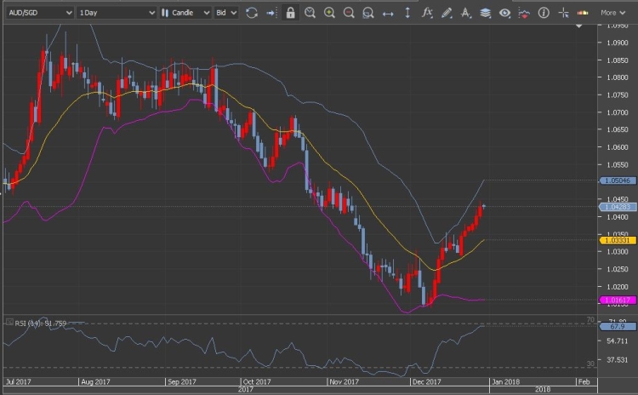
Task: Select the pencil drawing tool
Action: [x=447, y=13]
